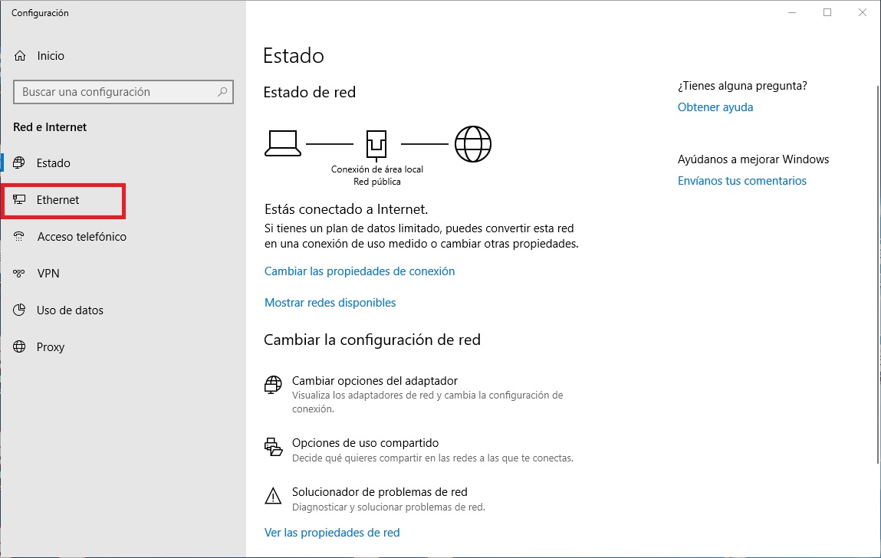Click the adapter options globe icon
881x558 pixels.
click(273, 385)
